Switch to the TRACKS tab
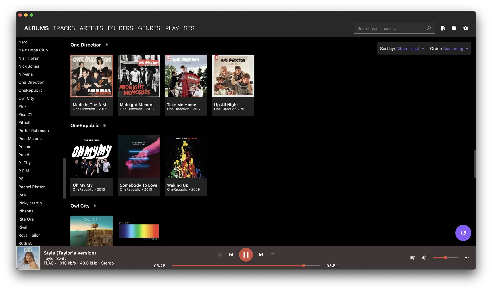The image size is (492, 291). [x=64, y=28]
